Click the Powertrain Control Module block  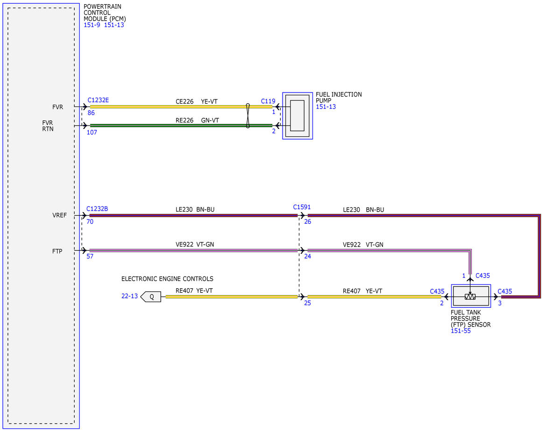coord(41,216)
